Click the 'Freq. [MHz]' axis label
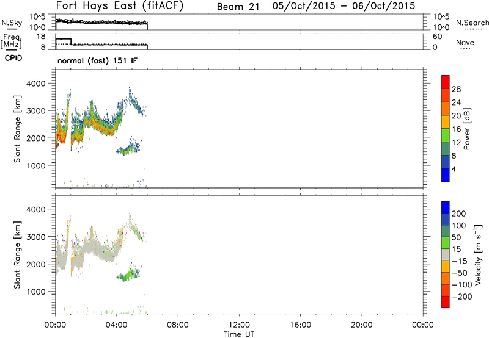Image resolution: width=489 pixels, height=338 pixels. tap(11, 41)
